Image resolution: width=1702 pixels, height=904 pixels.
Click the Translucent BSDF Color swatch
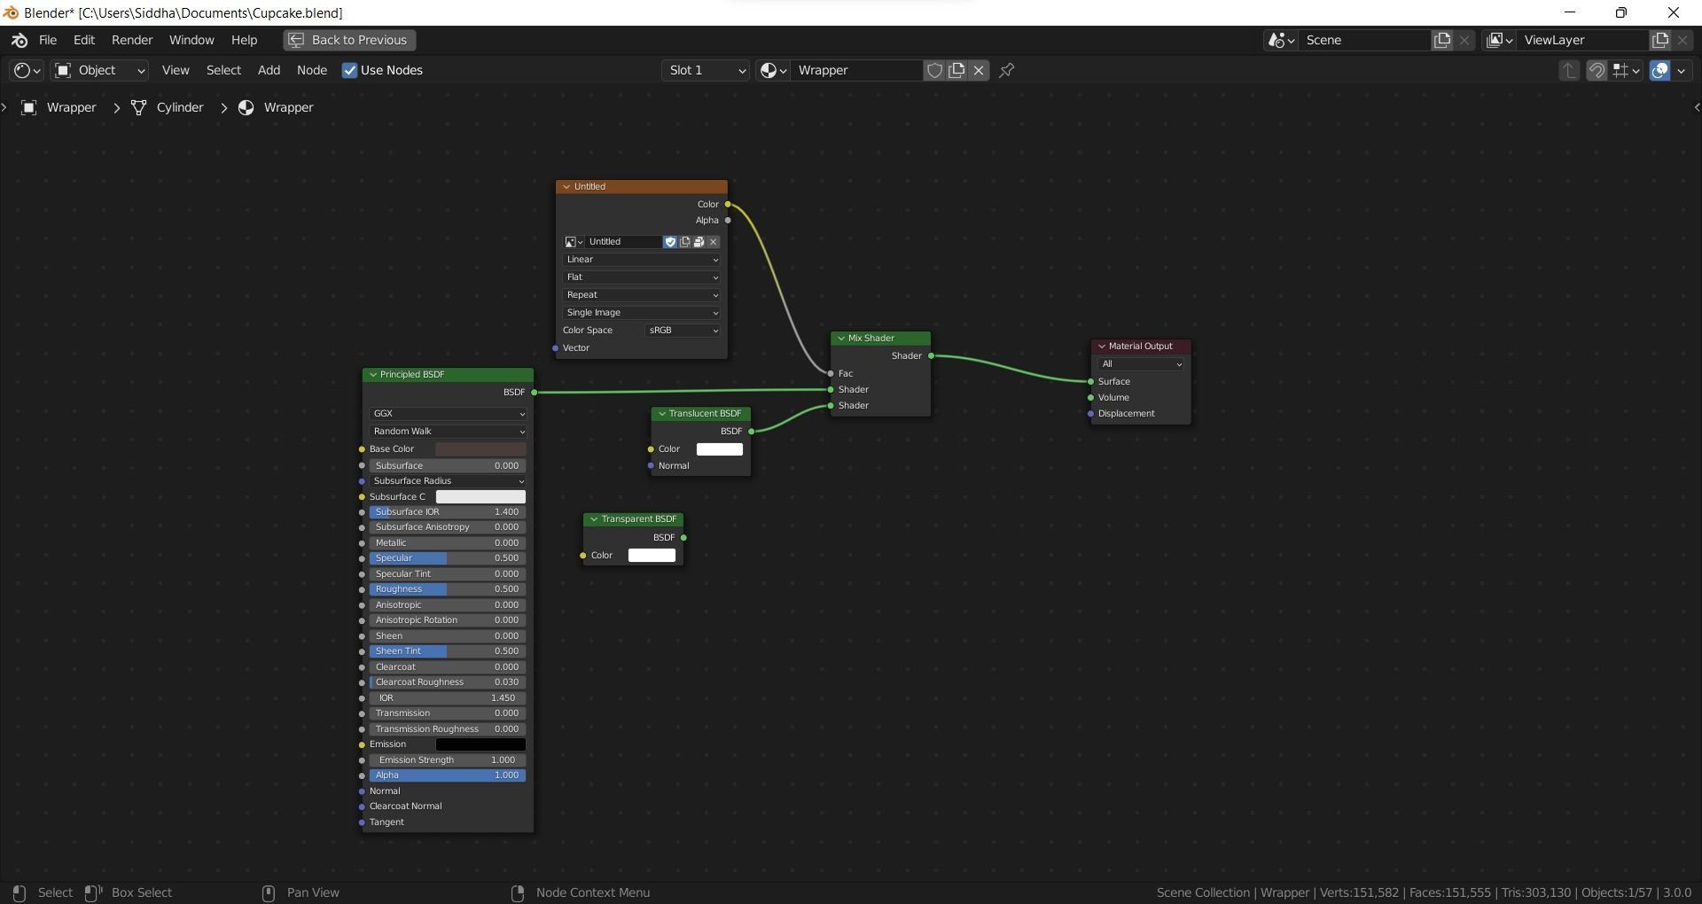(720, 449)
